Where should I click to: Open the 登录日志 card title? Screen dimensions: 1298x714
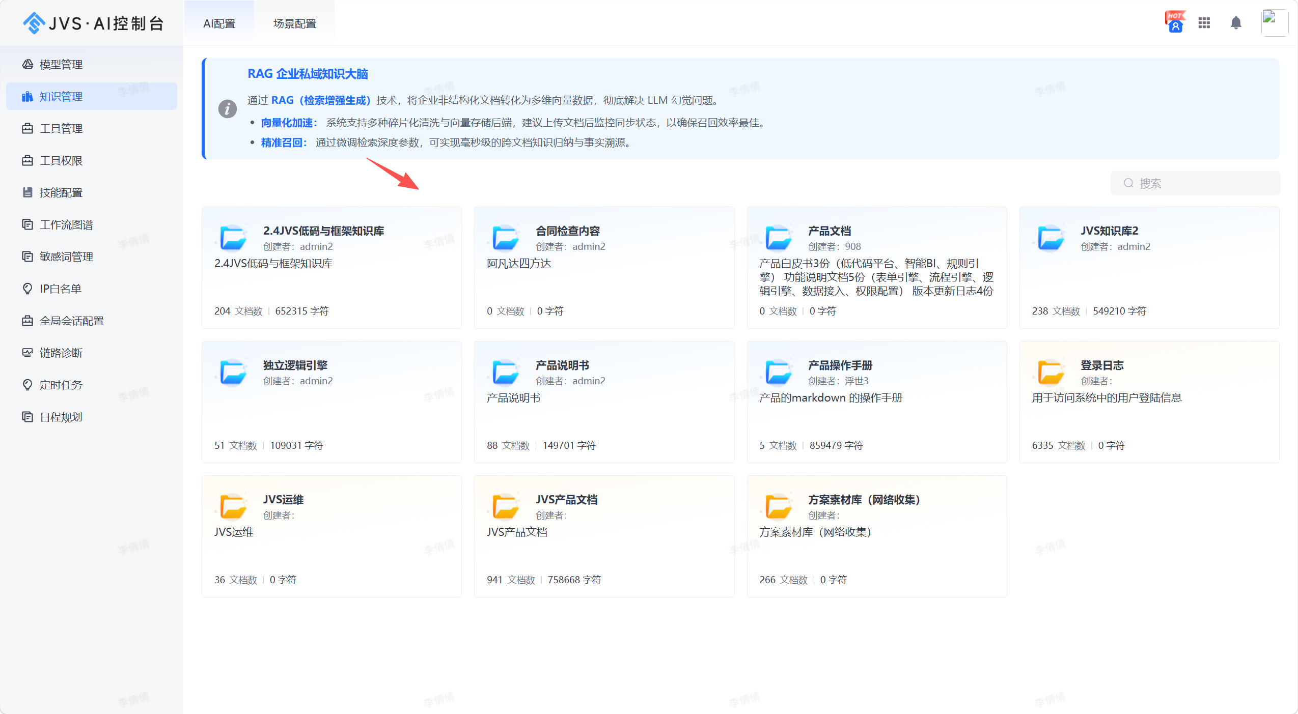pyautogui.click(x=1102, y=365)
